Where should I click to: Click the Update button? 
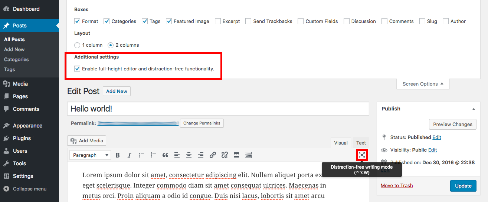tap(464, 186)
